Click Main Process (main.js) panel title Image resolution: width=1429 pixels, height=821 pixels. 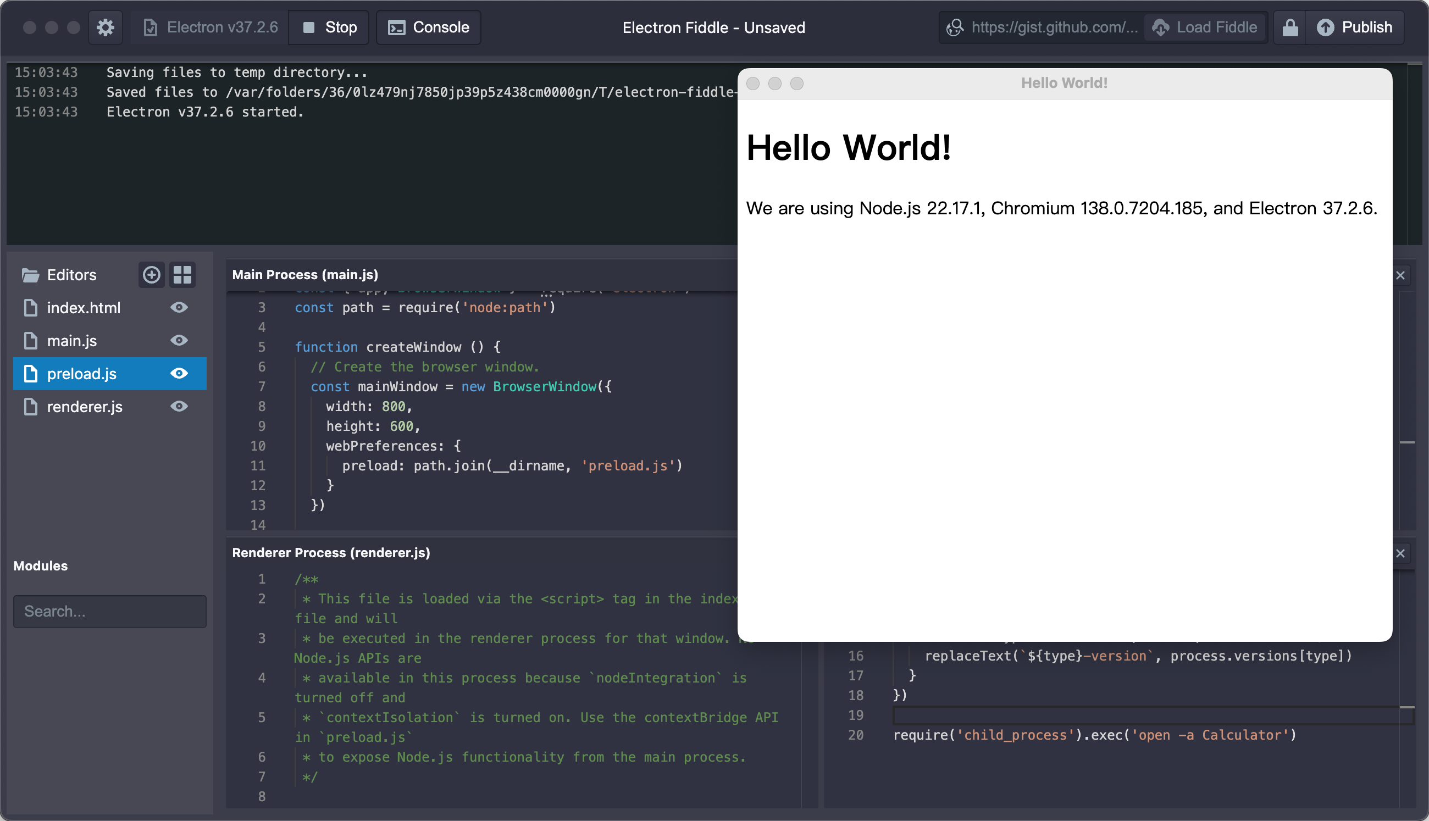305,275
